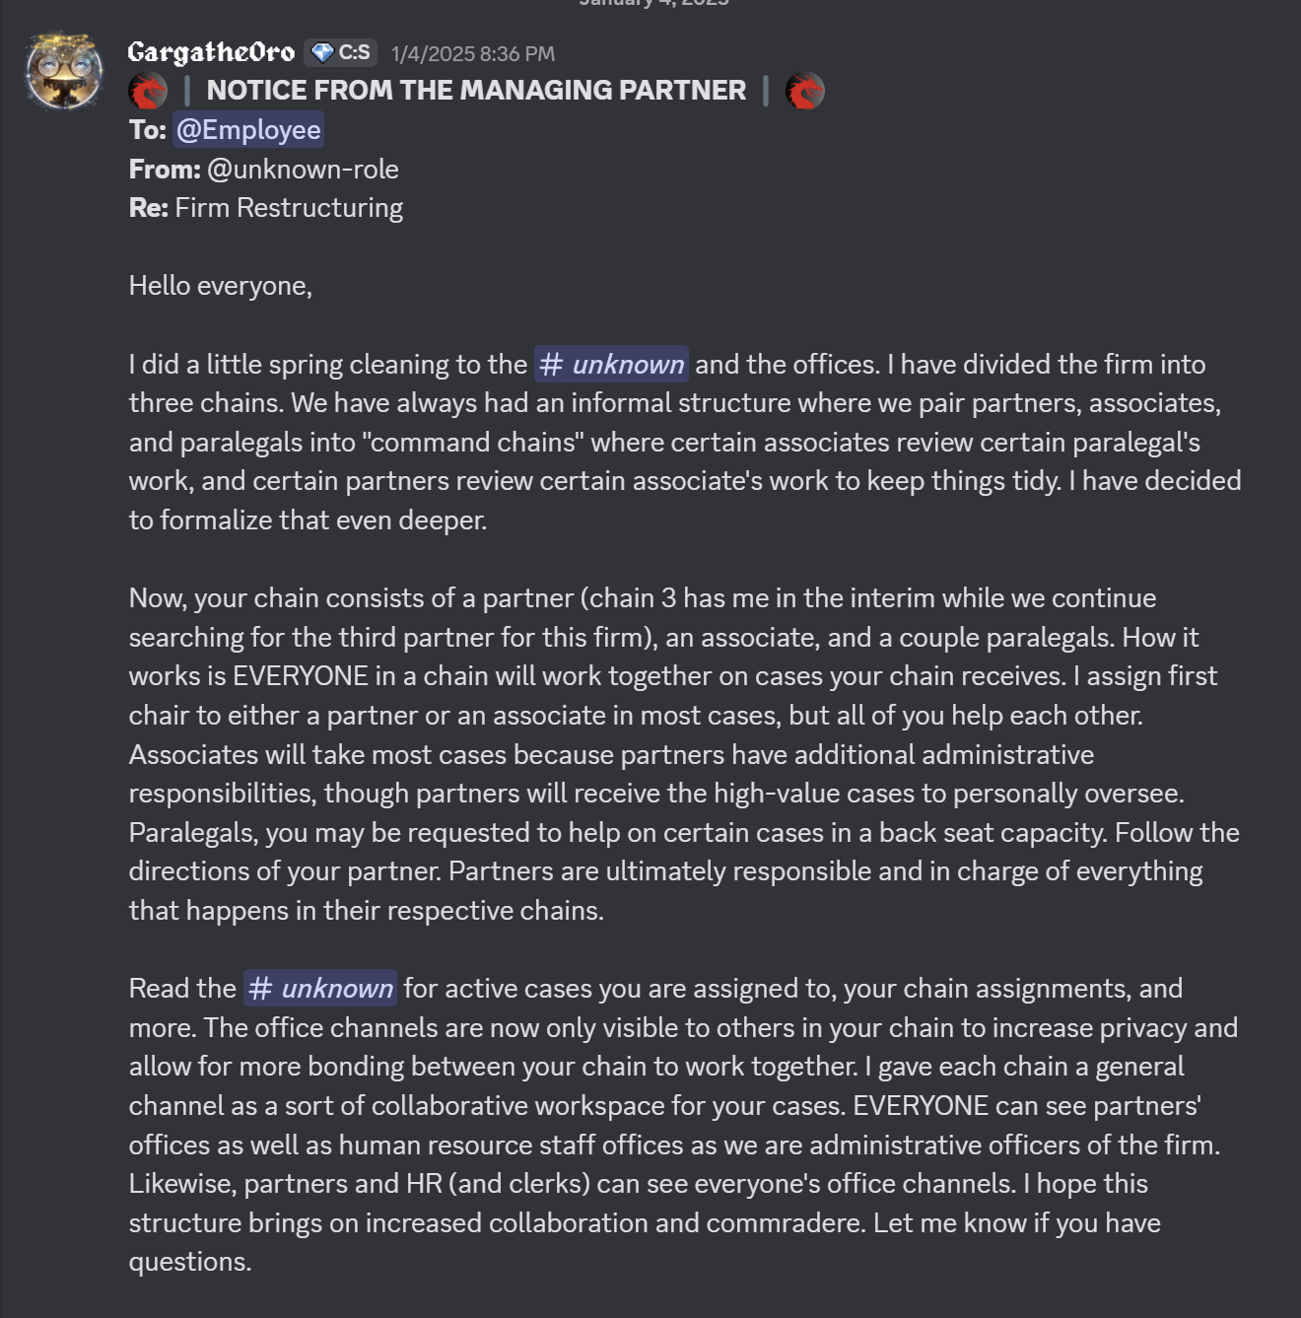Click the GargatheOro username

pos(211,52)
